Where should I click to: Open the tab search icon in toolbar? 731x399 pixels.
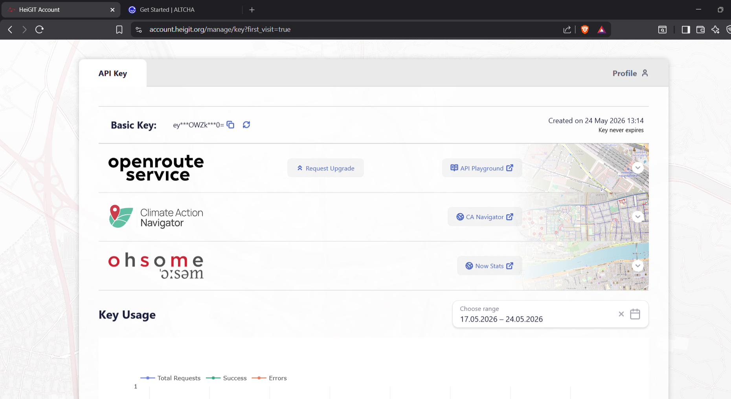tap(662, 29)
